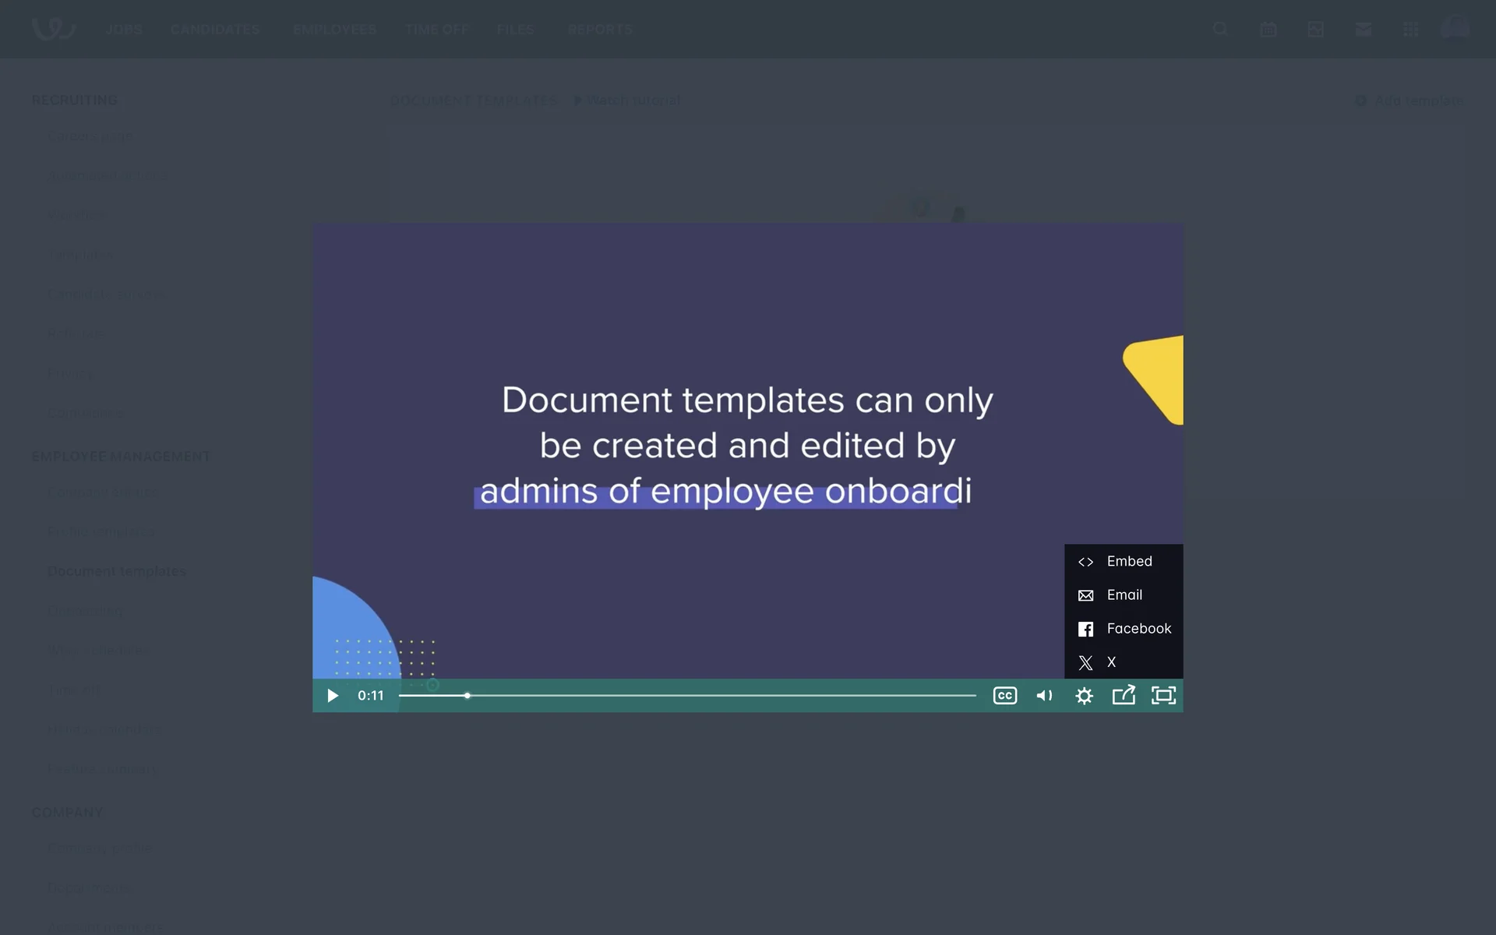Click the Add template button
This screenshot has height=935, width=1496.
[x=1410, y=101]
